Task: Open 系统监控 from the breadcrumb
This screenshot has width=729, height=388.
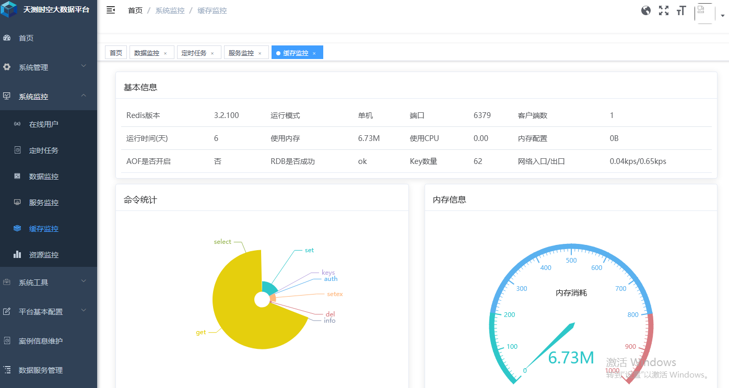Action: pos(169,10)
